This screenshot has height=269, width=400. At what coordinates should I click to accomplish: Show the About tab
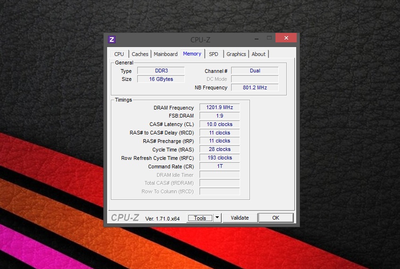pyautogui.click(x=258, y=54)
